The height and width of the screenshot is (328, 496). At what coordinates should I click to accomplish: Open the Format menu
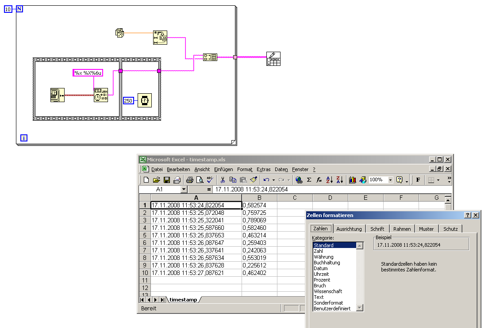point(245,169)
